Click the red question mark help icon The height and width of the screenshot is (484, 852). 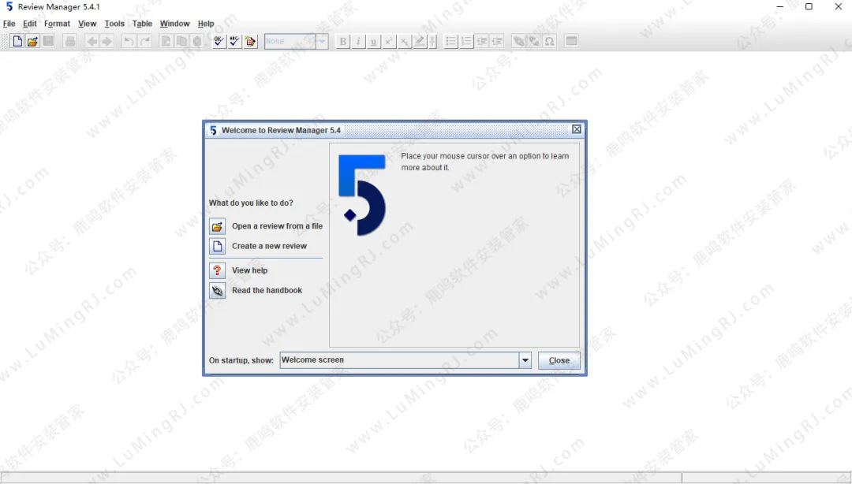pyautogui.click(x=218, y=270)
